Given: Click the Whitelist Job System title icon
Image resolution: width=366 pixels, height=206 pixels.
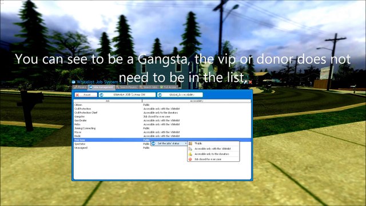Looking at the screenshot, I should 74,82.
